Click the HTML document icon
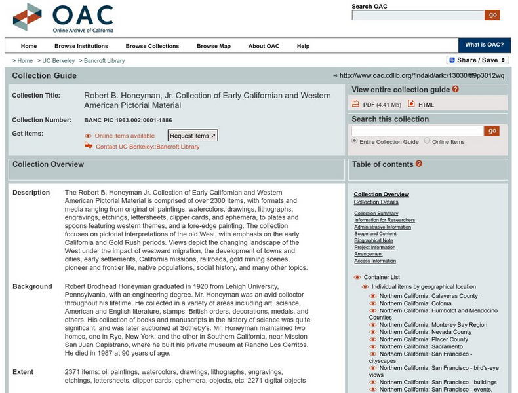Viewport: 518px width, 393px height. click(411, 103)
